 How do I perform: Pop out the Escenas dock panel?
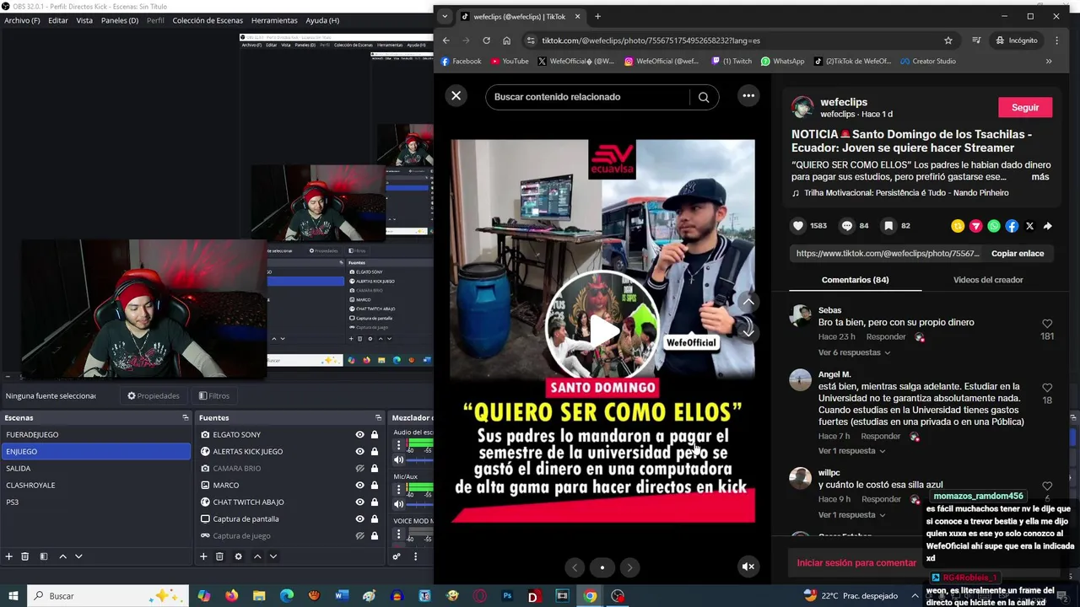tap(186, 418)
